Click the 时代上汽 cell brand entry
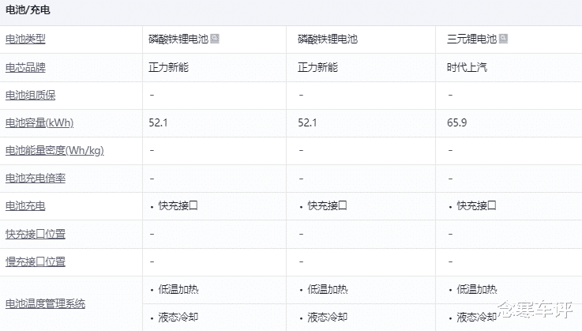Image resolution: width=582 pixels, height=331 pixels. [x=467, y=67]
